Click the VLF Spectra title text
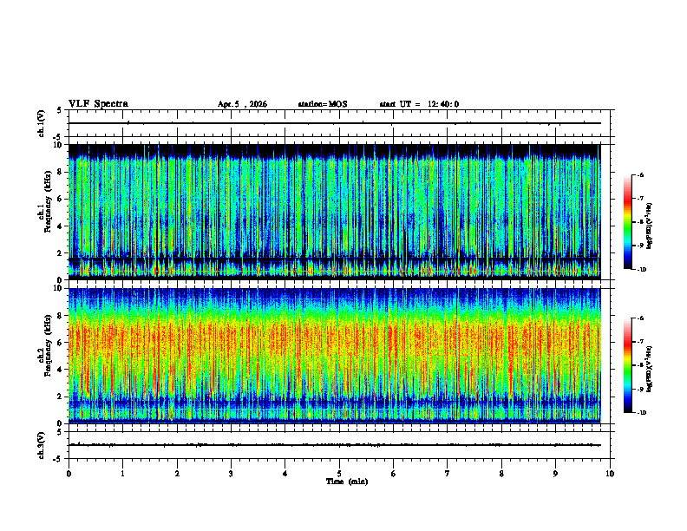The width and height of the screenshot is (687, 531). point(98,104)
